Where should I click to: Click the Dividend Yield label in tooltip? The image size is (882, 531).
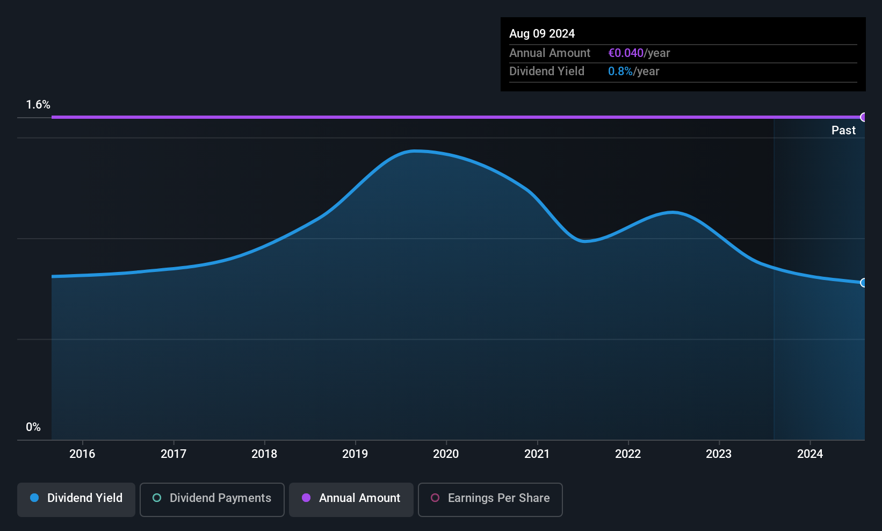547,71
